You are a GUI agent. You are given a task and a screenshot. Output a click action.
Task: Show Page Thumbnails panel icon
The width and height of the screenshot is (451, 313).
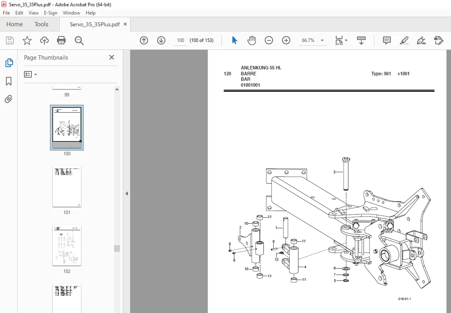9,63
